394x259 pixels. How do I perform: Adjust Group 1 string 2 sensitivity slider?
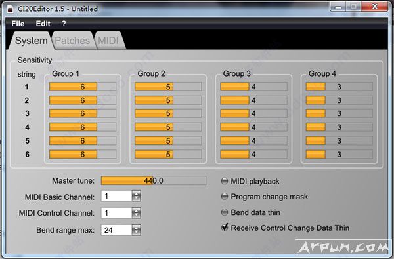(83, 100)
